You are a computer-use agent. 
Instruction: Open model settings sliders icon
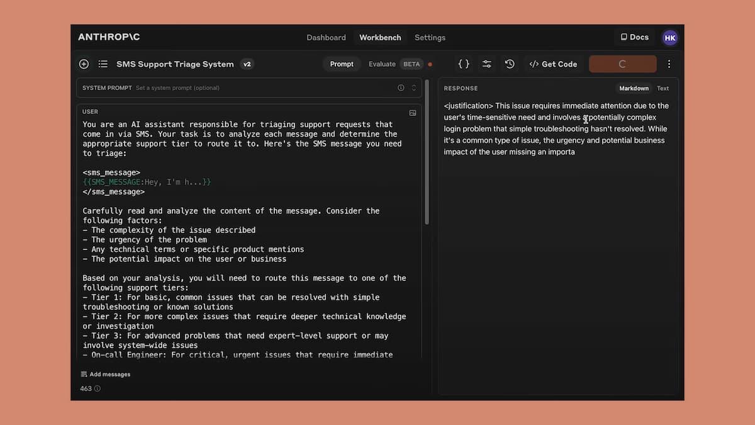[x=487, y=64]
